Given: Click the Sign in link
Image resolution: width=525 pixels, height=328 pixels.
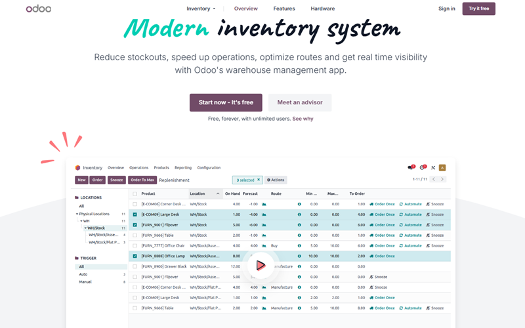Looking at the screenshot, I should point(447,9).
